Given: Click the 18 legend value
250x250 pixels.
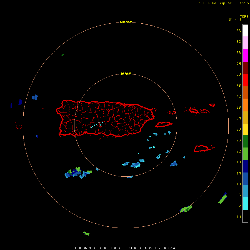Looking at the screenshot, I should click(239, 162).
